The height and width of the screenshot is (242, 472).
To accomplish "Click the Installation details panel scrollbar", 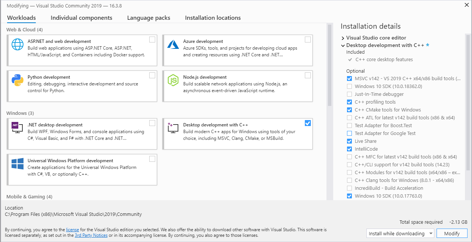I will 468,103.
